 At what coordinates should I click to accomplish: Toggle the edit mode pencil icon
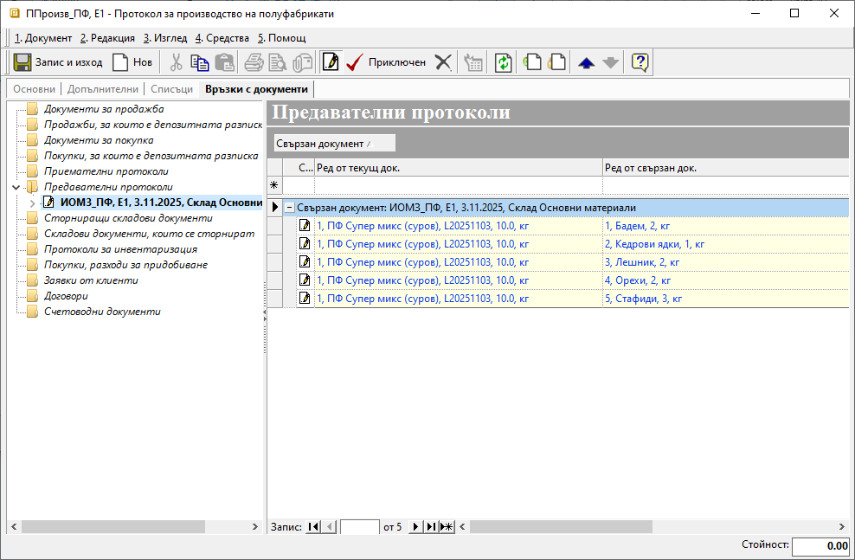(x=330, y=62)
